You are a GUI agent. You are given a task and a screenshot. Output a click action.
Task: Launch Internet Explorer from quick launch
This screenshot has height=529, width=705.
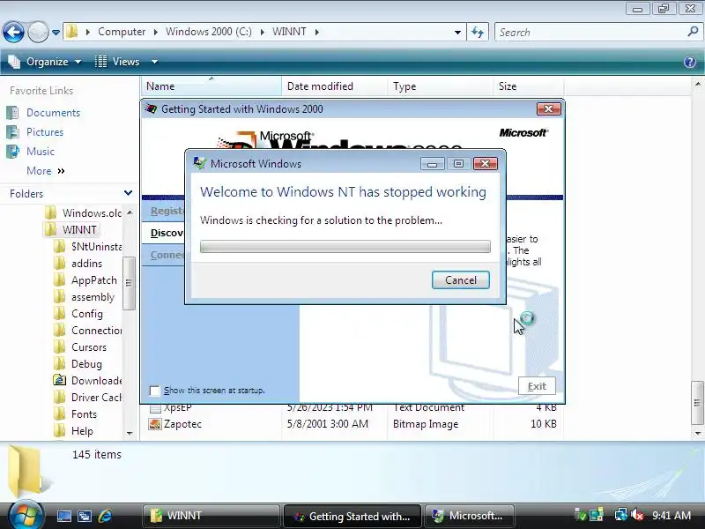click(x=105, y=516)
